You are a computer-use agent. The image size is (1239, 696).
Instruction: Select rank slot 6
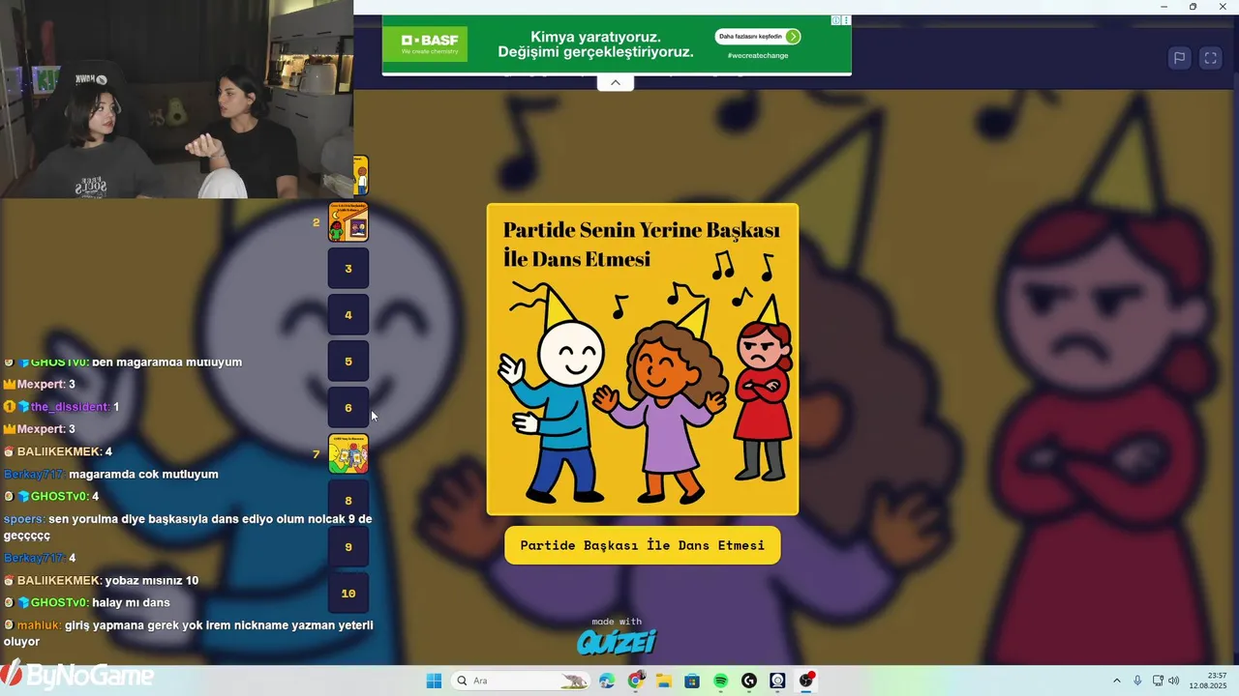coord(348,408)
